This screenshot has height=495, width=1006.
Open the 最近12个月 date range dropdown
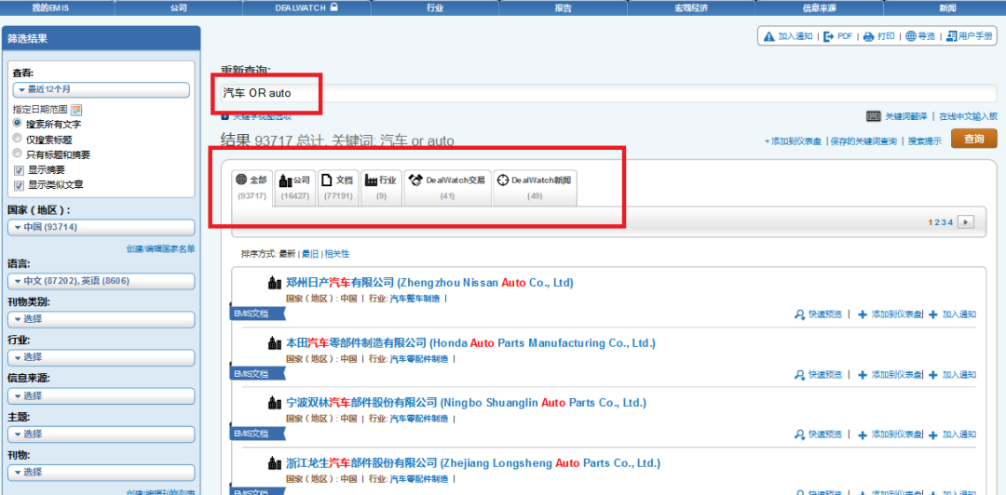coord(101,89)
